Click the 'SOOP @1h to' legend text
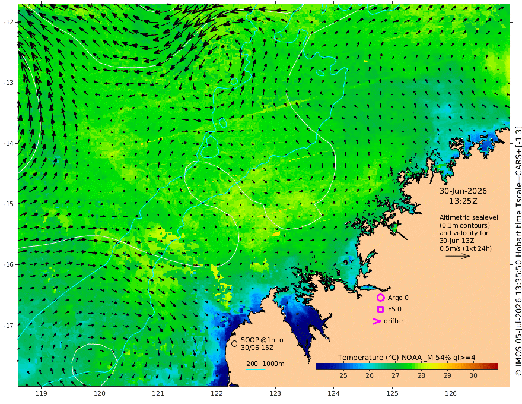The width and height of the screenshot is (522, 404). [262, 340]
